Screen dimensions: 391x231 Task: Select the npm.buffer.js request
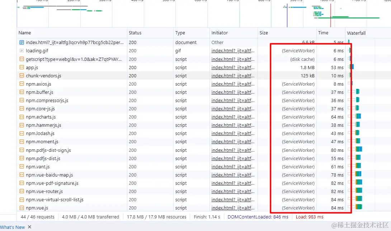coord(39,92)
